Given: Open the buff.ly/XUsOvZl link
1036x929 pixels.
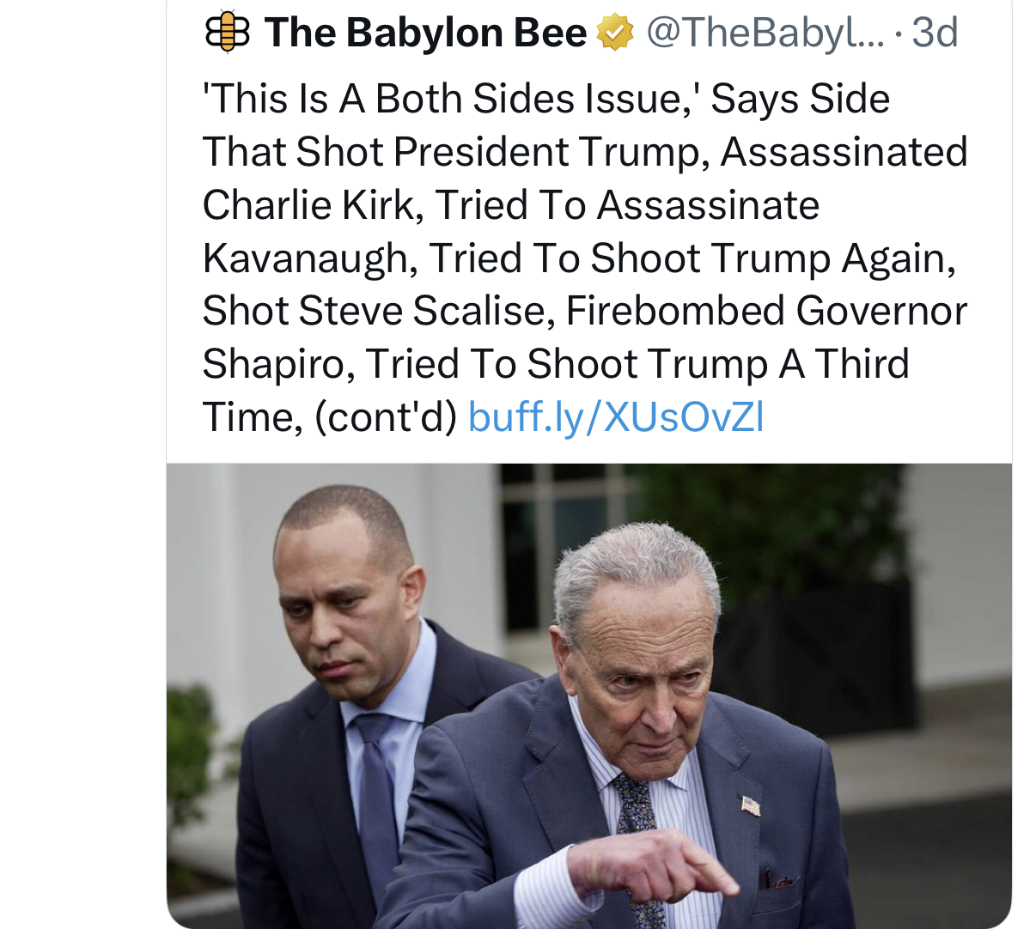Looking at the screenshot, I should click(x=615, y=417).
